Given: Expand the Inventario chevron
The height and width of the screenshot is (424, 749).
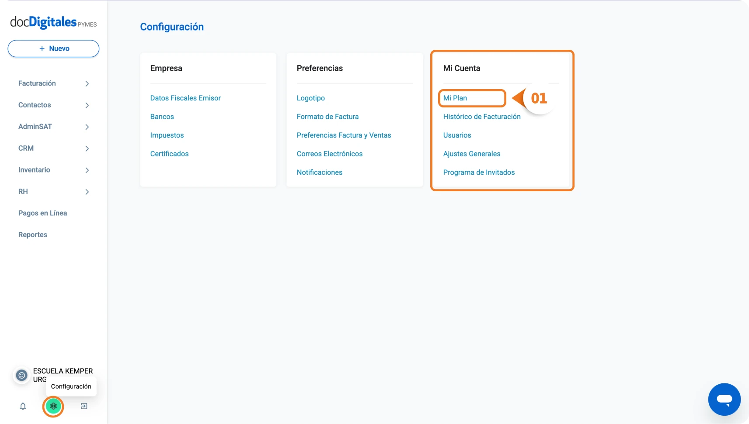Looking at the screenshot, I should 87,170.
